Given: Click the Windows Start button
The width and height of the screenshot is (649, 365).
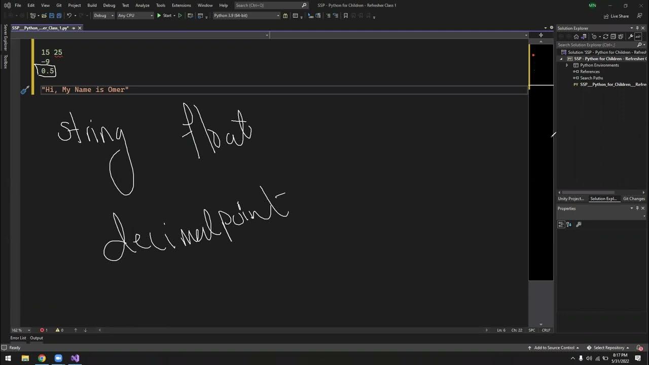Looking at the screenshot, I should tap(8, 358).
